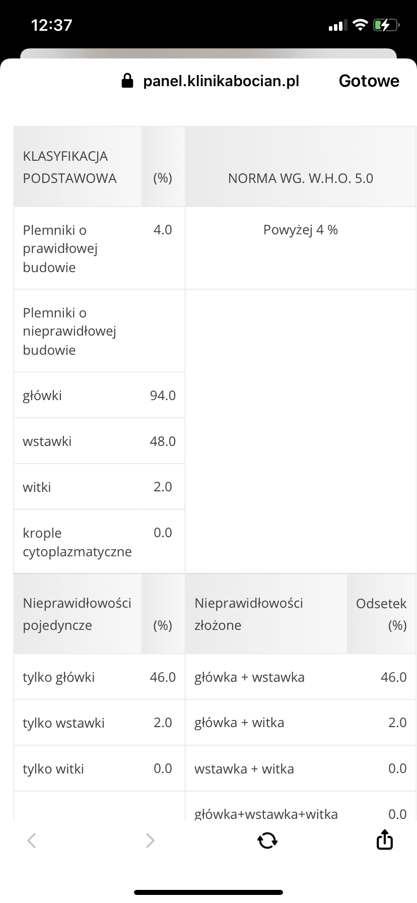
Task: Tap the battery charging indicator
Action: [386, 25]
